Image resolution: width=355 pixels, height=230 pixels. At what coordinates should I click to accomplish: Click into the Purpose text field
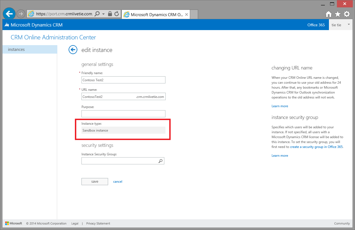[x=123, y=114]
